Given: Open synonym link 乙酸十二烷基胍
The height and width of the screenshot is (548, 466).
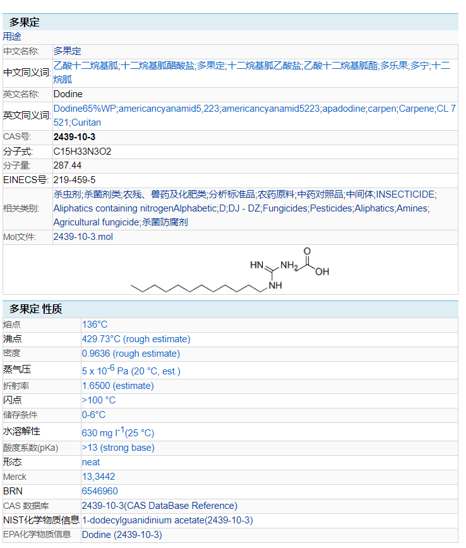Looking at the screenshot, I should tap(86, 66).
